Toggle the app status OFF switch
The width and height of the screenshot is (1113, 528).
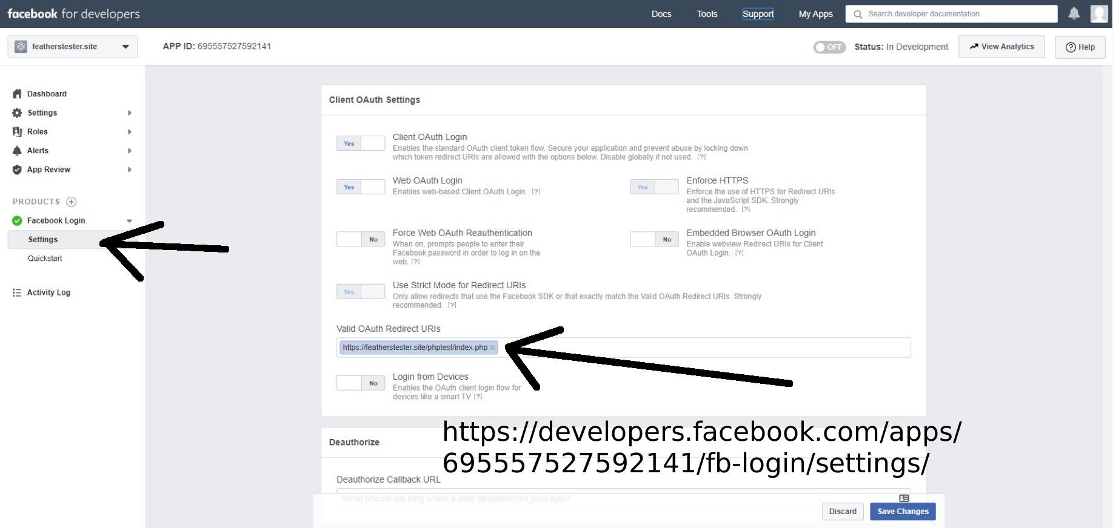click(x=829, y=47)
